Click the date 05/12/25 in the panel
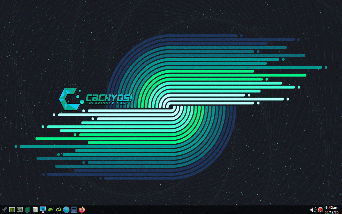This screenshot has height=214, width=342. [332, 212]
